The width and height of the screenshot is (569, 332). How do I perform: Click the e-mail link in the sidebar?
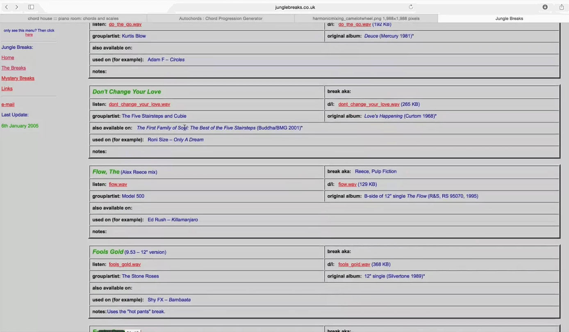[8, 105]
